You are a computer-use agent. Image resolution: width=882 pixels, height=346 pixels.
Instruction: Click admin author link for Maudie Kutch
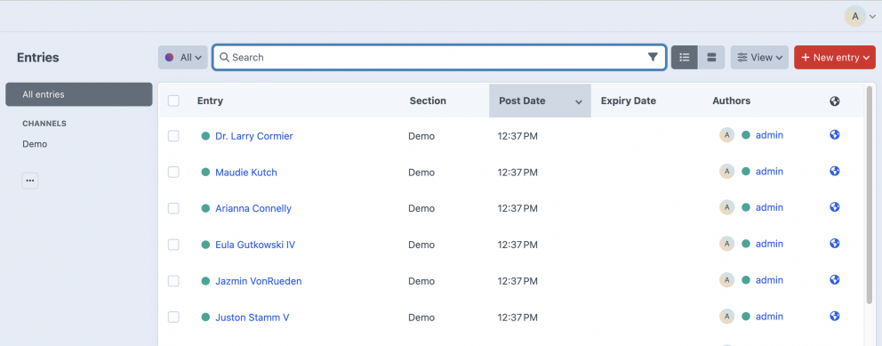(769, 171)
